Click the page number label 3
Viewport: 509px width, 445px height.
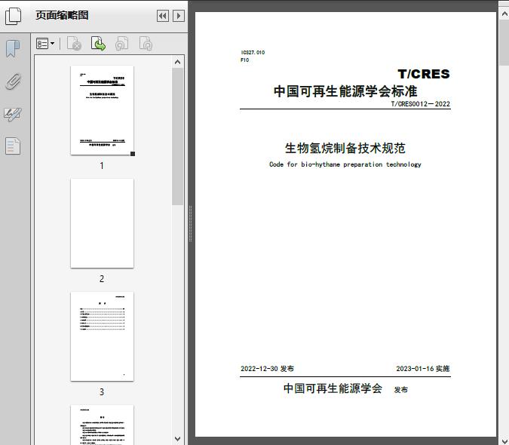tap(102, 391)
